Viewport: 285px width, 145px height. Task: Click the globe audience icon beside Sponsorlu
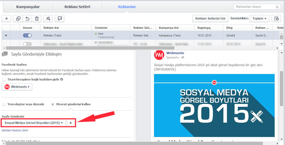[x=183, y=57]
